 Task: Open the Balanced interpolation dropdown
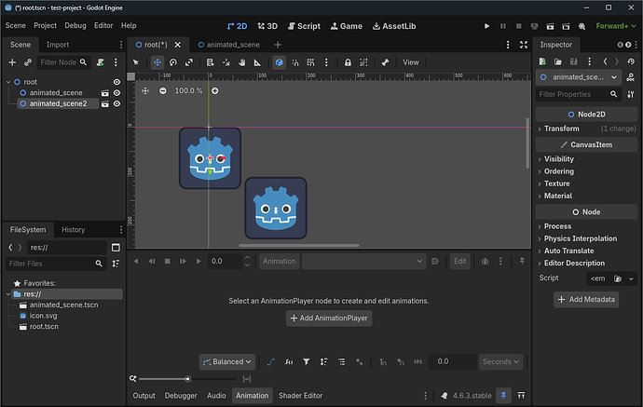(x=227, y=362)
